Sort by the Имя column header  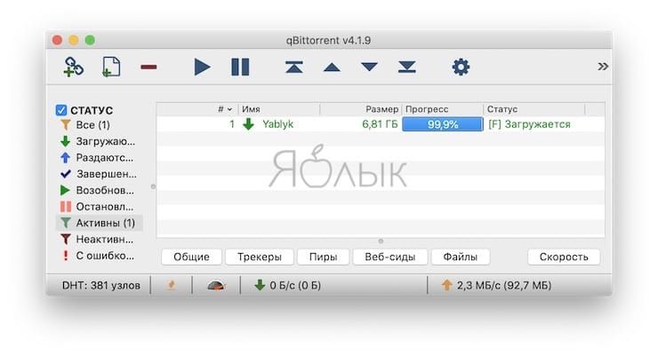(x=279, y=109)
